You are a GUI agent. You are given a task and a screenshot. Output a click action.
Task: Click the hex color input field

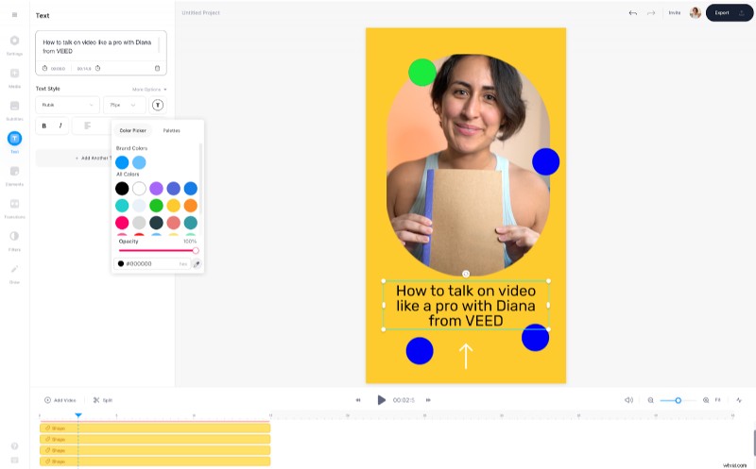click(152, 264)
